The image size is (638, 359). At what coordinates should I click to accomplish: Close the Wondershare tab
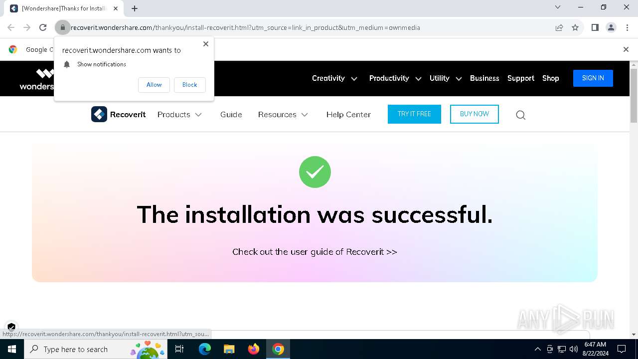pos(116,8)
